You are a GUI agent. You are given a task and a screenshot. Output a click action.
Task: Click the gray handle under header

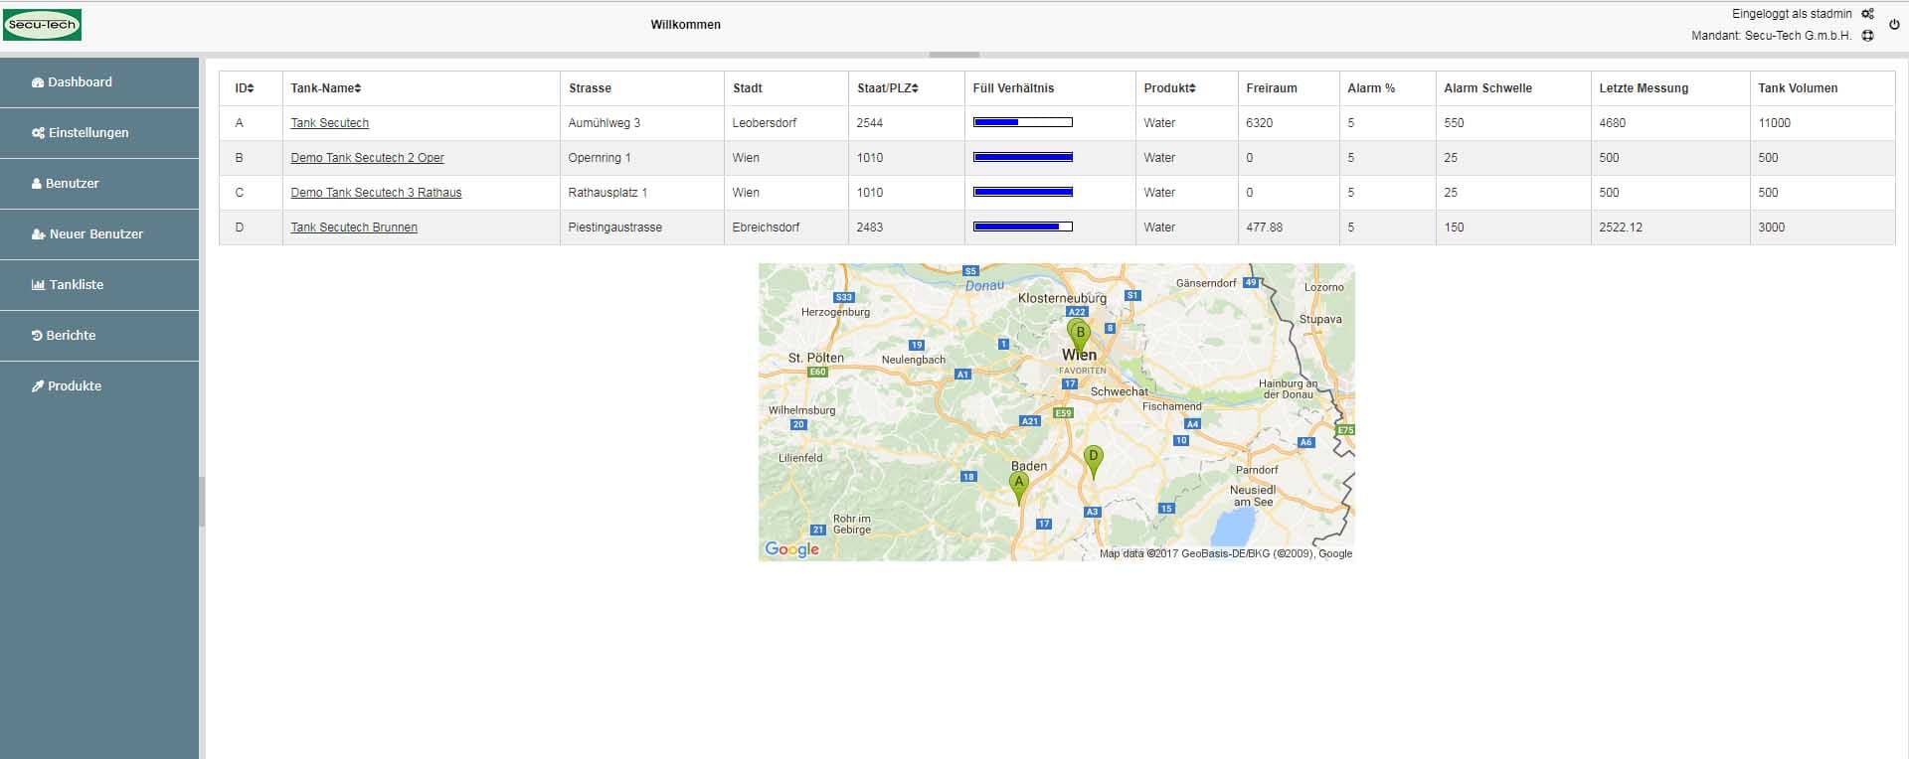click(954, 55)
